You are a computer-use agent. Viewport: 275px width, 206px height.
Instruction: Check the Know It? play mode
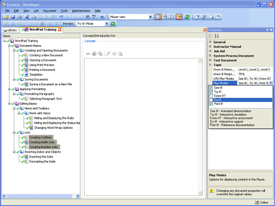211,96
